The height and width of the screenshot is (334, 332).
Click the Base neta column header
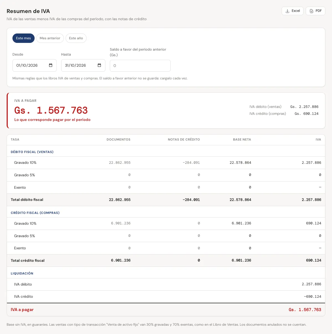(242, 139)
